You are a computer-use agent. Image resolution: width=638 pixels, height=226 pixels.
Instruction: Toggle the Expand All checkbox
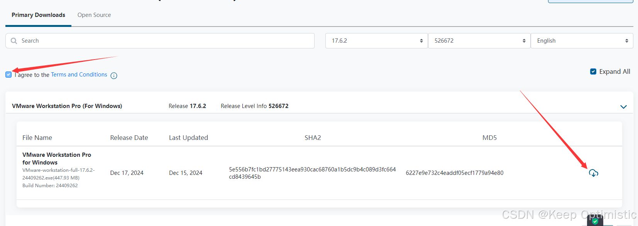pos(593,71)
